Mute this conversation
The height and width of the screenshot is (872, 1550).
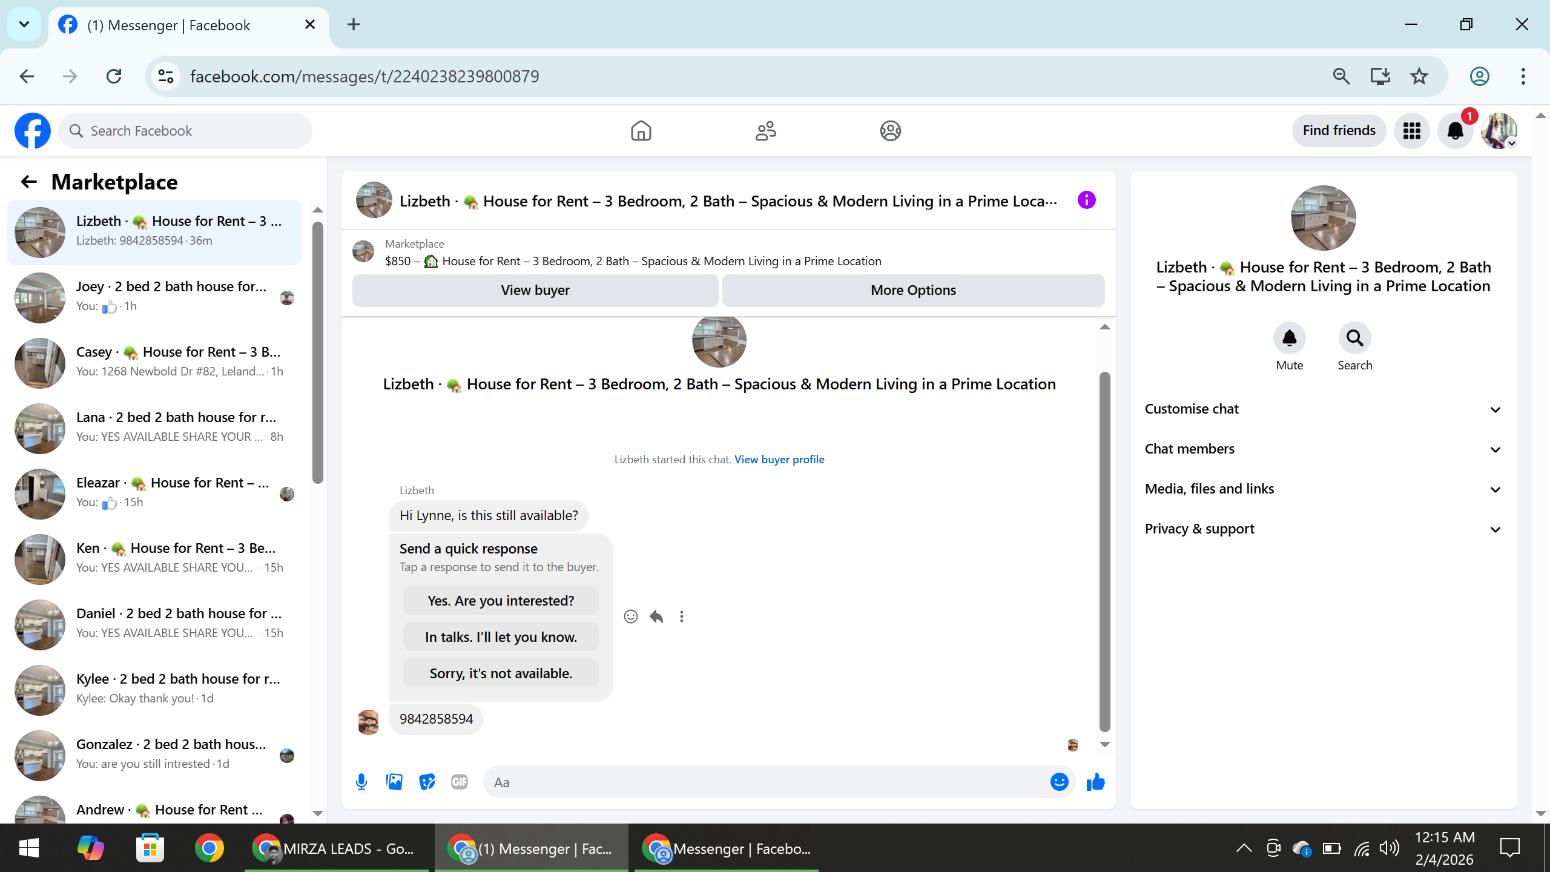click(x=1289, y=338)
